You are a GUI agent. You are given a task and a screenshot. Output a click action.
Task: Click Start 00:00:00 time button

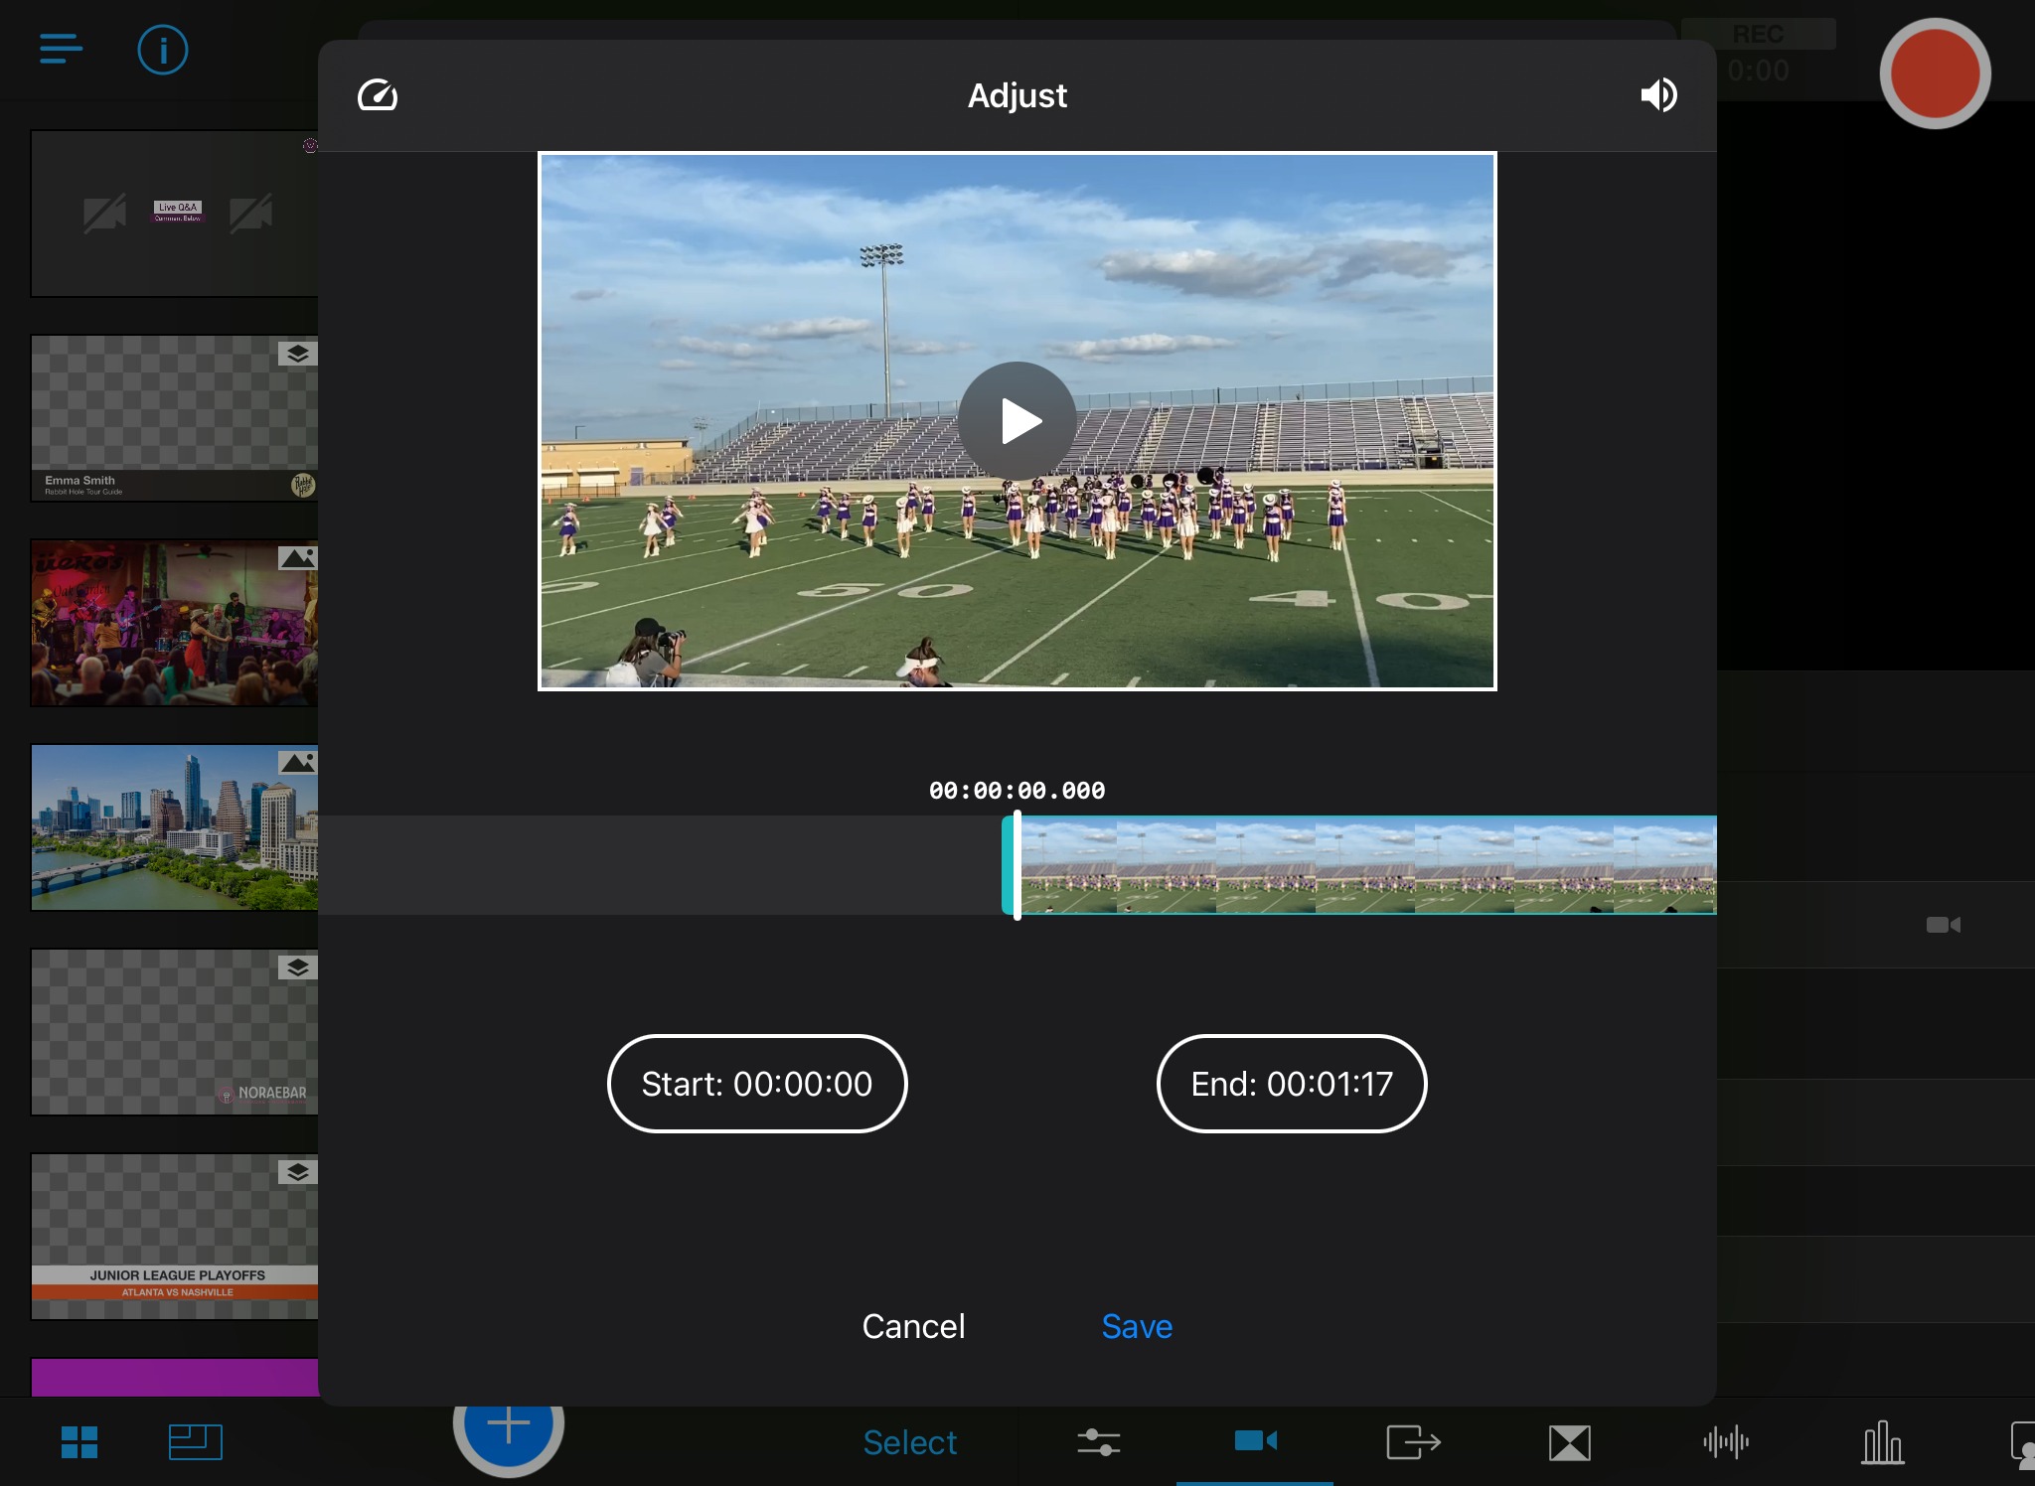click(757, 1084)
